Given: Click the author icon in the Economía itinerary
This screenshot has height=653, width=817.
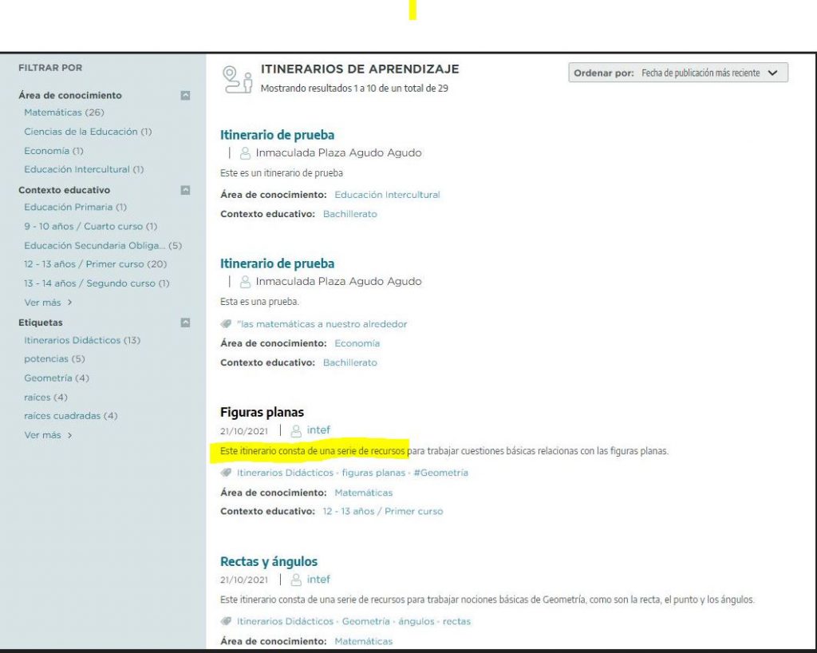Looking at the screenshot, I should (x=245, y=282).
